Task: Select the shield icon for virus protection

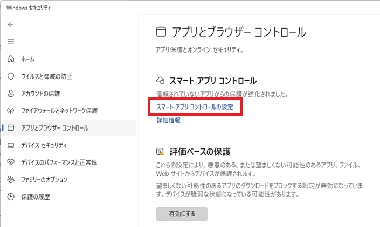Action: 11,76
